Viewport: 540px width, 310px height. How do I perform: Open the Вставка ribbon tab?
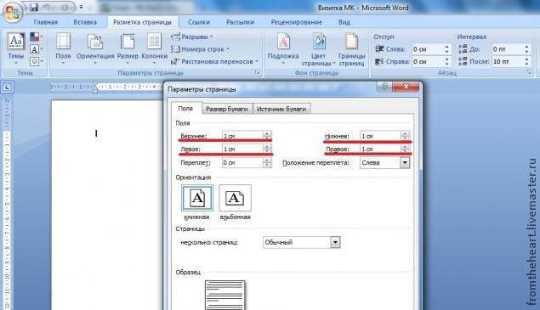tap(85, 22)
